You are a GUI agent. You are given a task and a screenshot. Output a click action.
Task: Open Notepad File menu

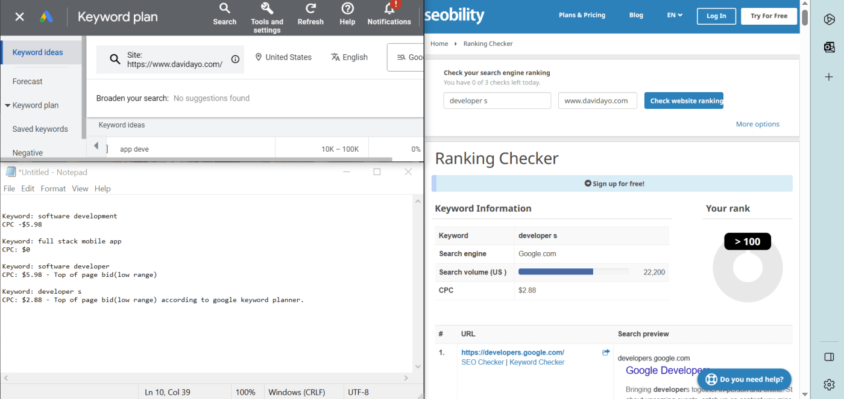(x=10, y=188)
